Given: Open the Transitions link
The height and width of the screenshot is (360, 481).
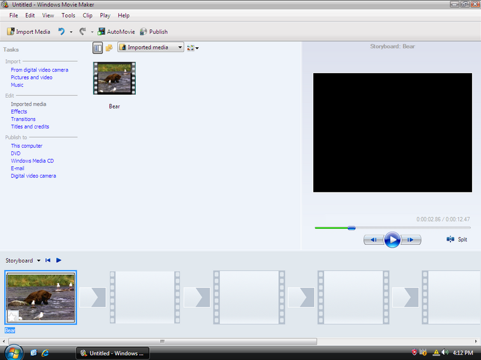Looking at the screenshot, I should click(23, 119).
